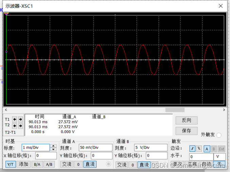Move cursor T1 right with its arrow
The height and width of the screenshot is (172, 230).
pyautogui.click(x=20, y=119)
